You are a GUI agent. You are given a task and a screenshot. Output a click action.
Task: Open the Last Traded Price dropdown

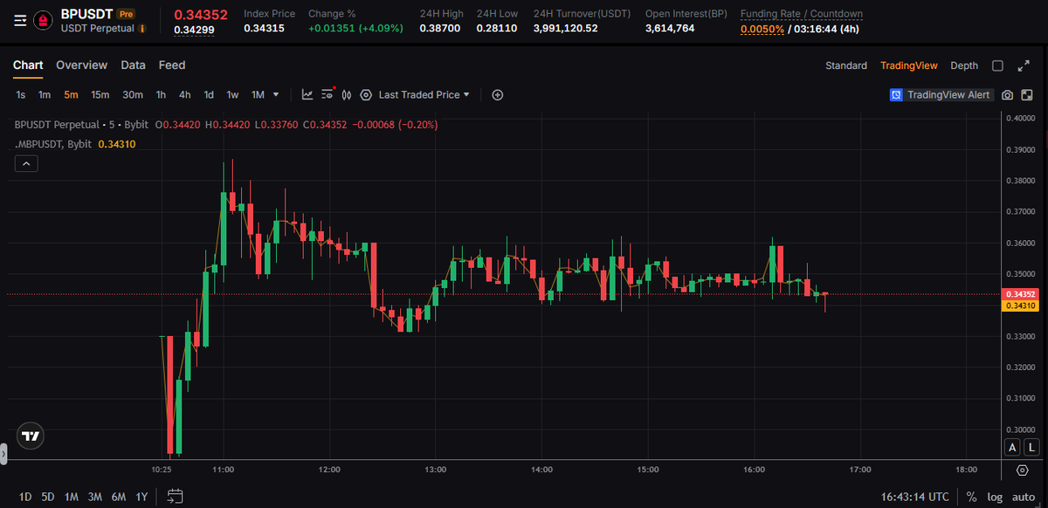(x=424, y=95)
